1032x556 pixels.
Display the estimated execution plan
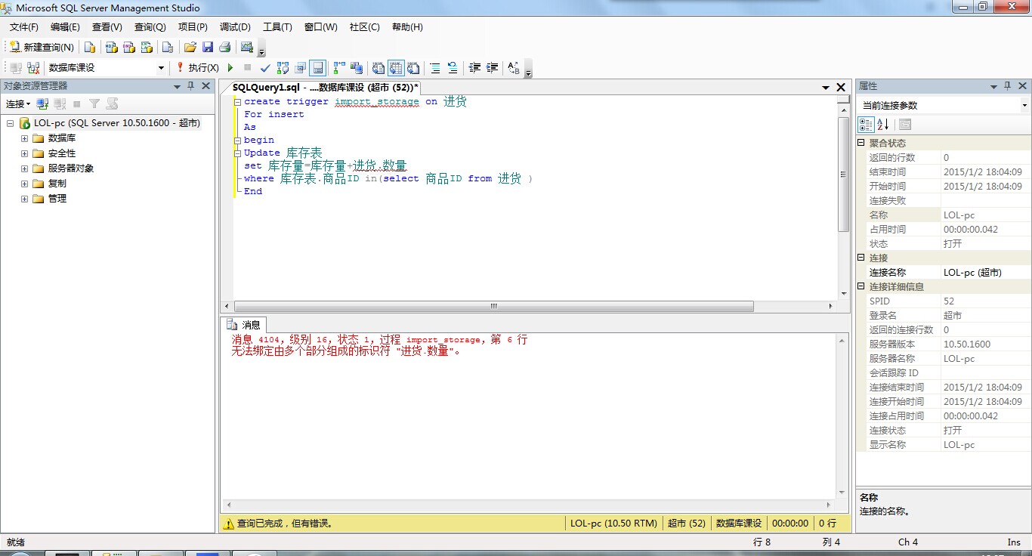tap(283, 68)
